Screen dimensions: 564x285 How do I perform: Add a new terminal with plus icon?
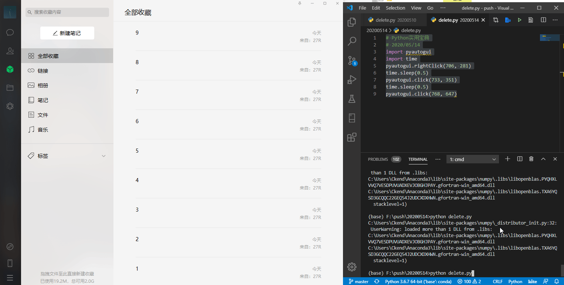[507, 159]
